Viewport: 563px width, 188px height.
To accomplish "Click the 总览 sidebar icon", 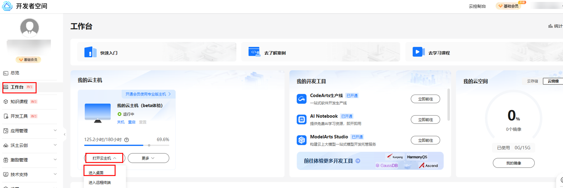I will pyautogui.click(x=6, y=73).
